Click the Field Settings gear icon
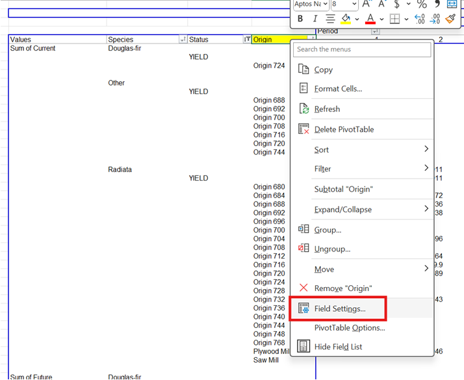 (x=303, y=308)
